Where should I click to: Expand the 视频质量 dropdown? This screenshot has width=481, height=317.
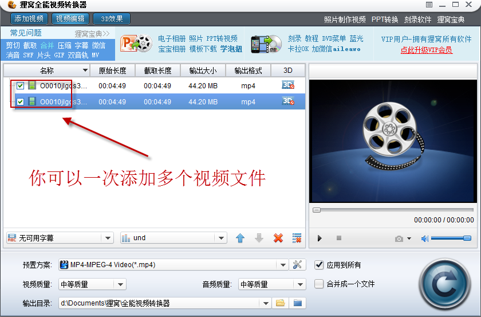pos(121,284)
